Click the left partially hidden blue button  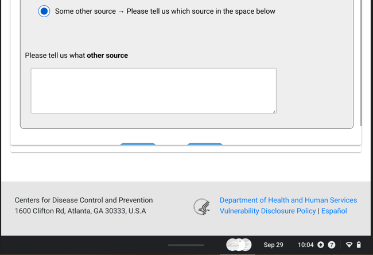[138, 145]
